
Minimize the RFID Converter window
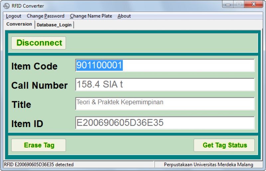pyautogui.click(x=228, y=5)
